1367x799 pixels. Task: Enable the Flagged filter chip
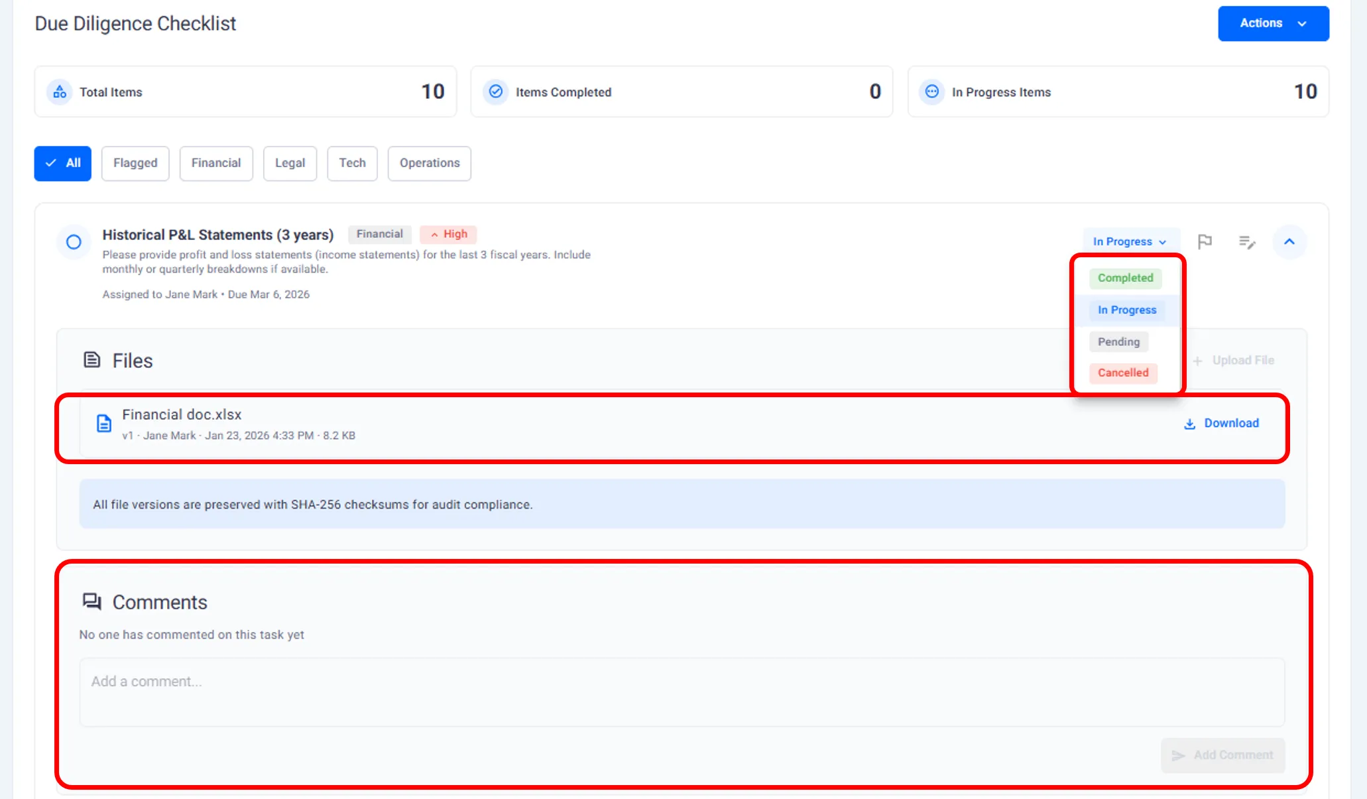click(135, 163)
